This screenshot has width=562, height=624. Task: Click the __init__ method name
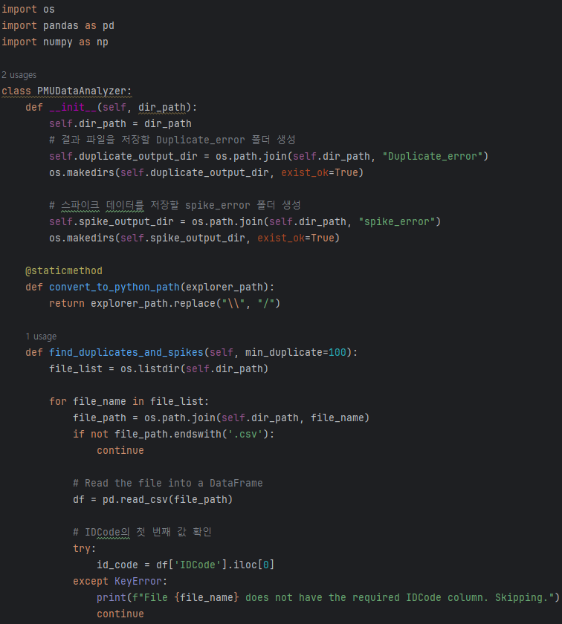click(74, 108)
